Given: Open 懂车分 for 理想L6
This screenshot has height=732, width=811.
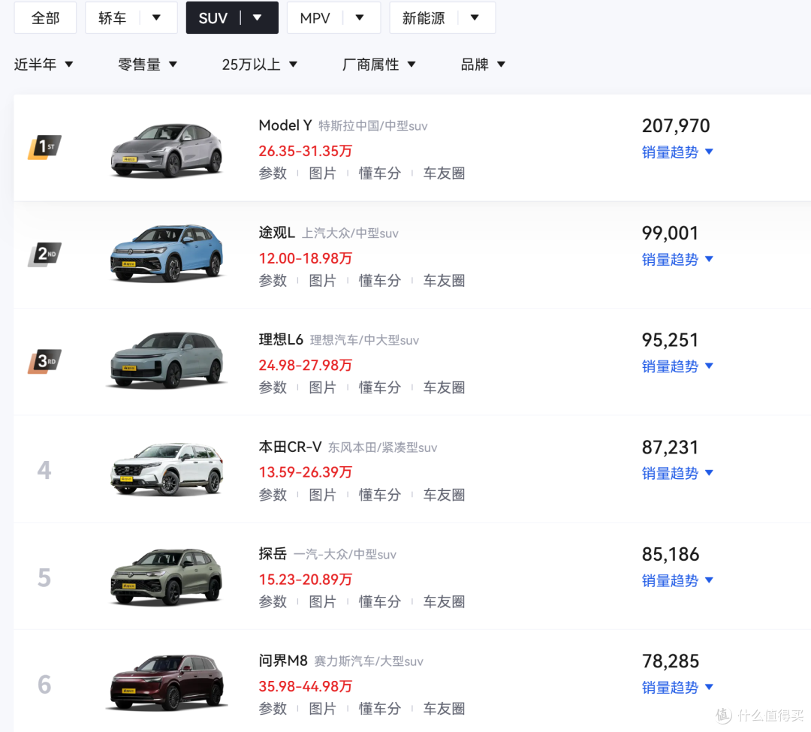Looking at the screenshot, I should (x=380, y=387).
